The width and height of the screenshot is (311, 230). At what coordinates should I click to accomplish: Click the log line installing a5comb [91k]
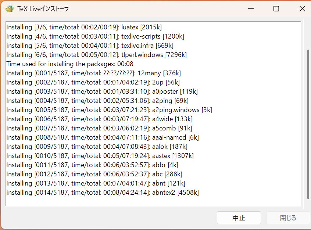[99, 128]
